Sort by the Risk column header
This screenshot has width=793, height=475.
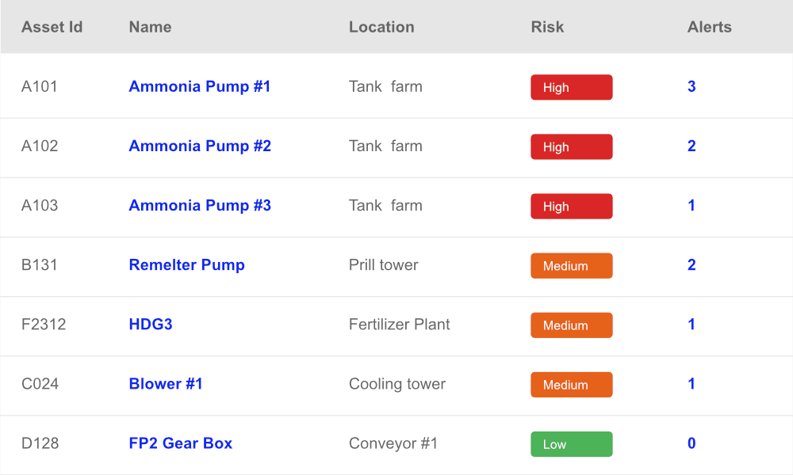click(547, 27)
